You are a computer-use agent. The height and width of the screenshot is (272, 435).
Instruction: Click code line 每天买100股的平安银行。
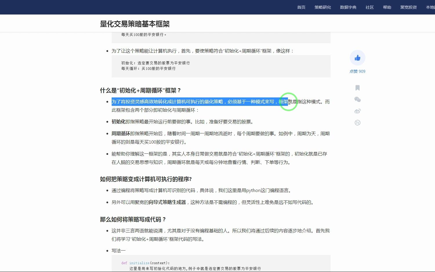coord(144,35)
